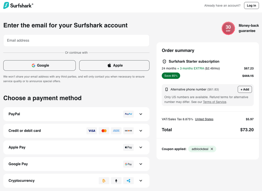This screenshot has height=191, width=262.
Task: Click the Surfshark logo
Action: coord(18,6)
